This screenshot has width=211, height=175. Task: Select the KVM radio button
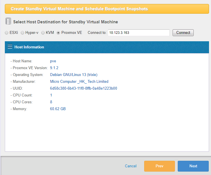pyautogui.click(x=43, y=33)
